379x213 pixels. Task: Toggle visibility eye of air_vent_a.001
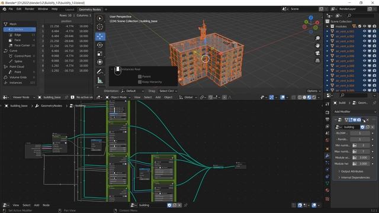click(x=365, y=31)
